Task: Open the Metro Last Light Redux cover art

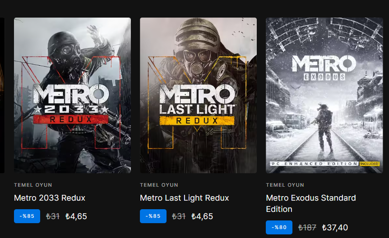Action: [198, 95]
